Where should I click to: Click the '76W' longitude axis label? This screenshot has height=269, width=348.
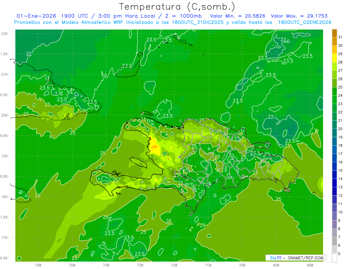(38, 265)
